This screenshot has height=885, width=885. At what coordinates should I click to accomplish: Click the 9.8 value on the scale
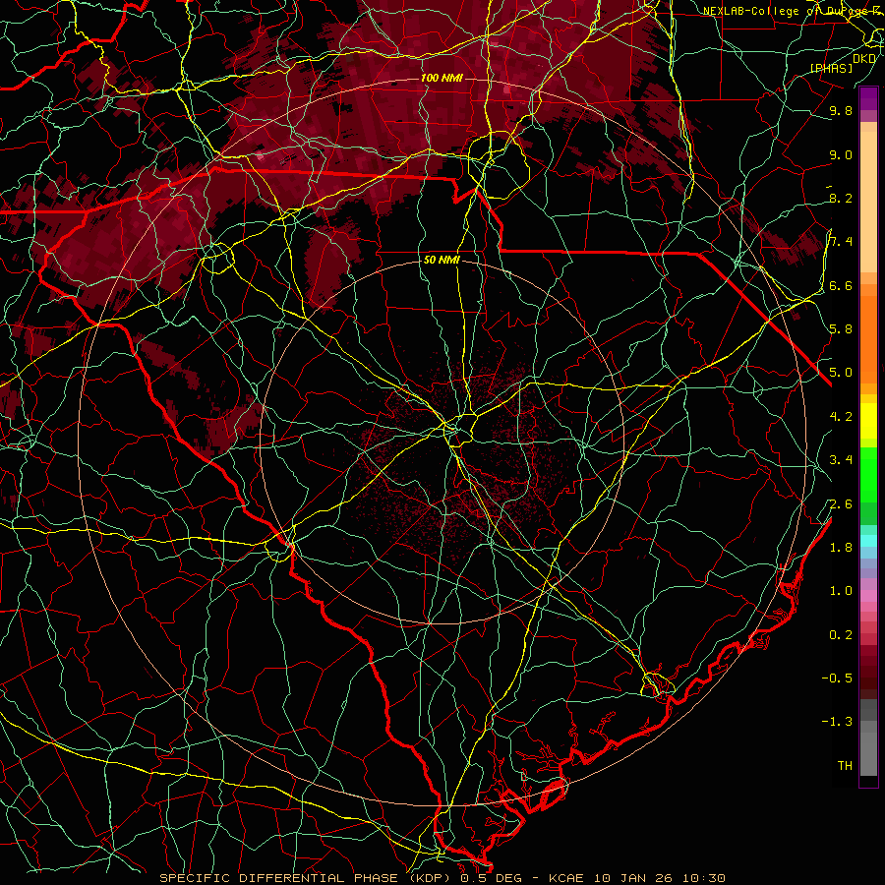pos(841,111)
